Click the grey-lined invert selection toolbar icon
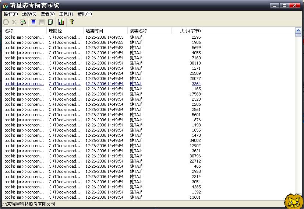The image size is (304, 209). click(42, 22)
